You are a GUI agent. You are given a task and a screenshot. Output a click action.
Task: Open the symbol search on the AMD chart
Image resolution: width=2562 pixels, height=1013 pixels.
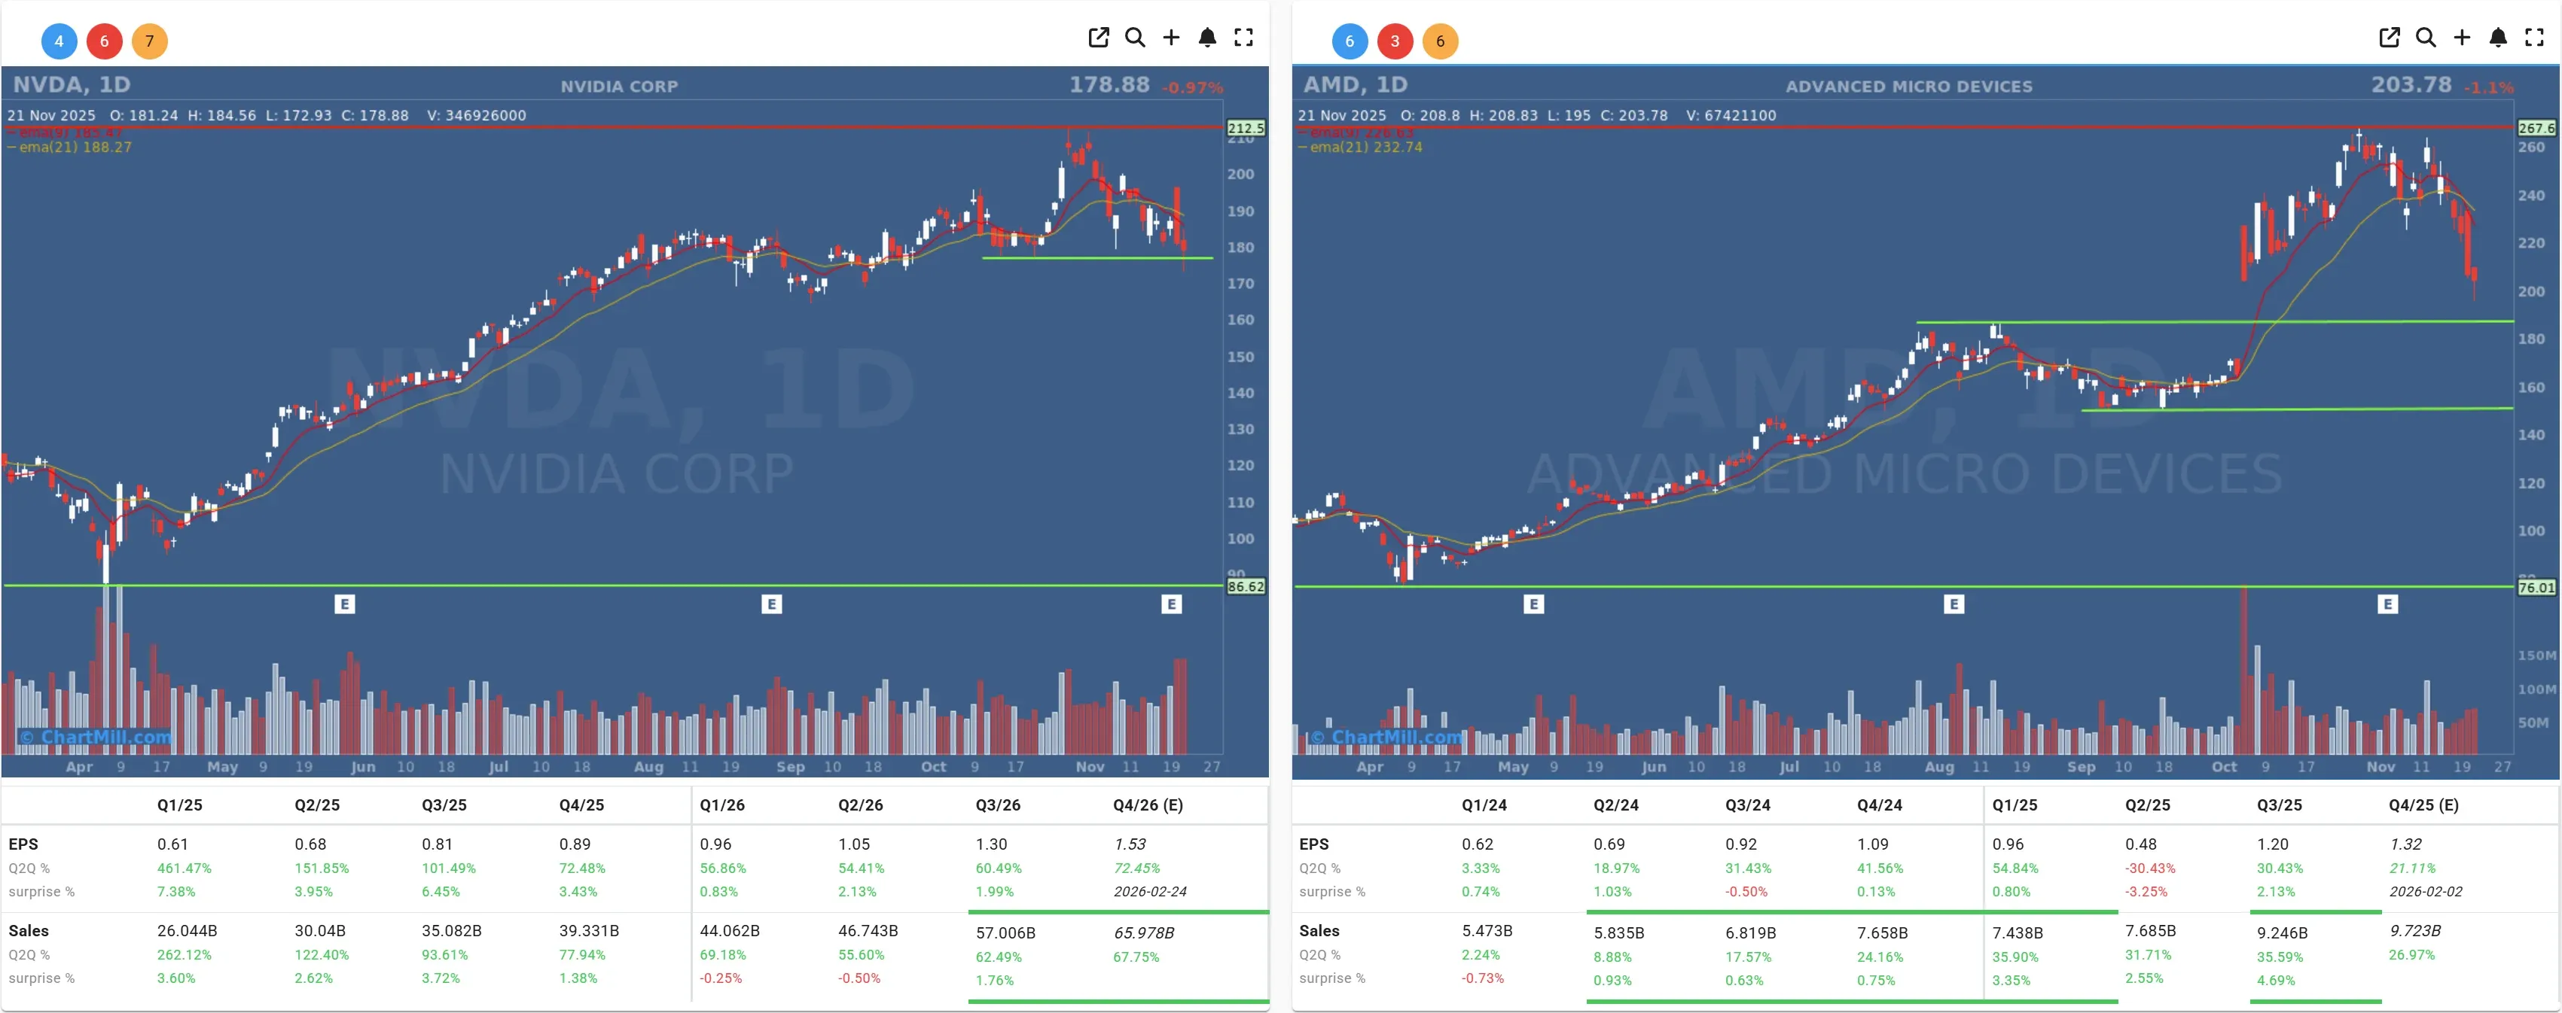point(2426,37)
